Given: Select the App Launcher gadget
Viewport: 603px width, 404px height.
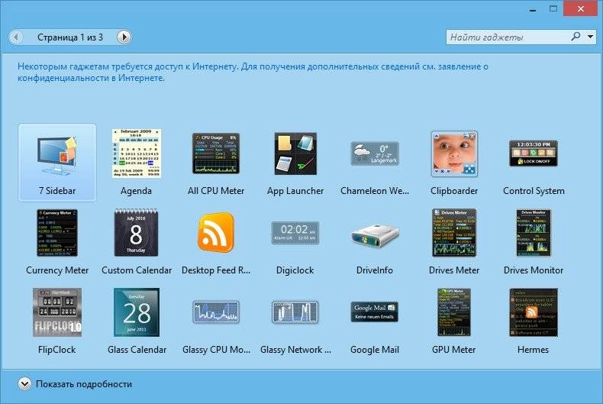Looking at the screenshot, I should pyautogui.click(x=295, y=154).
